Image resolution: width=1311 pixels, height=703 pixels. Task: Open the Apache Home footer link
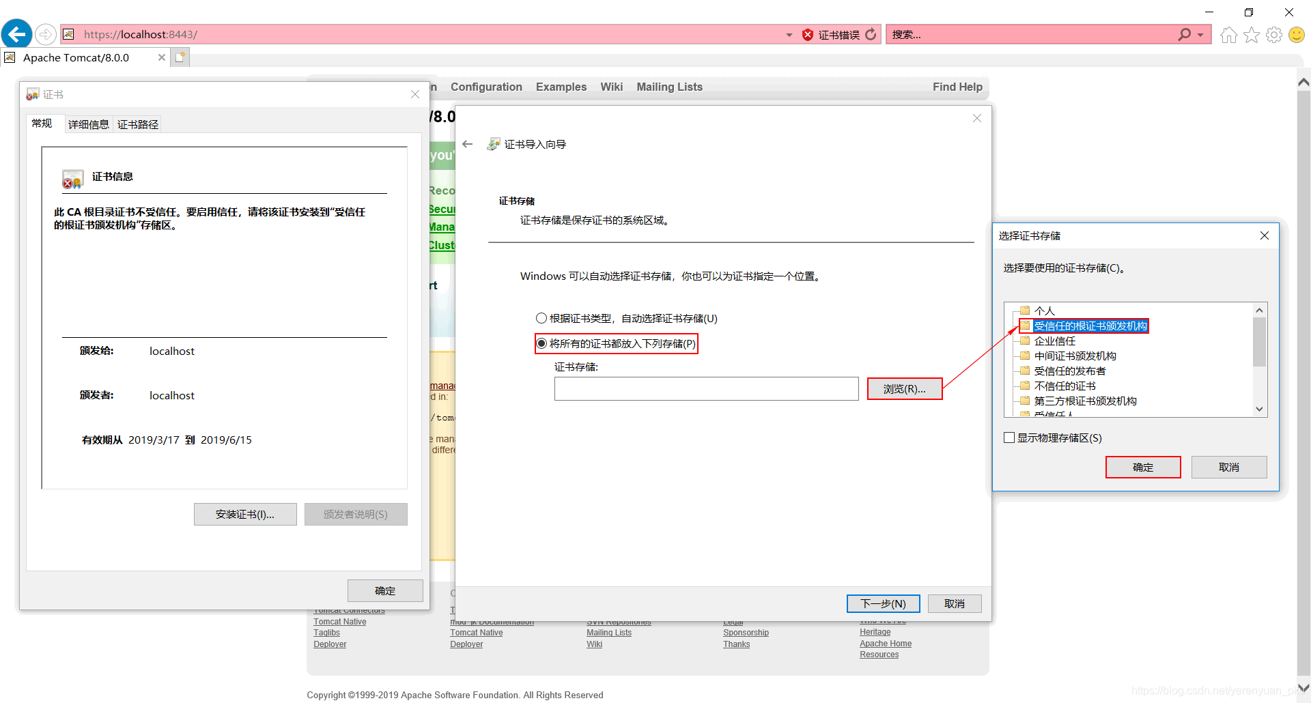[x=886, y=644]
